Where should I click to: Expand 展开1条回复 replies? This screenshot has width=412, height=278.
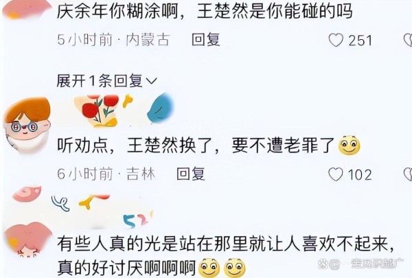click(x=106, y=80)
